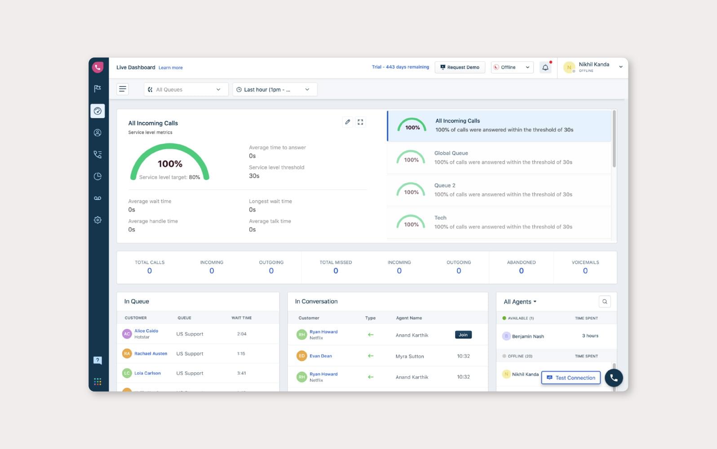Image resolution: width=717 pixels, height=449 pixels.
Task: Open voicemail icon in sidebar
Action: coord(97,198)
